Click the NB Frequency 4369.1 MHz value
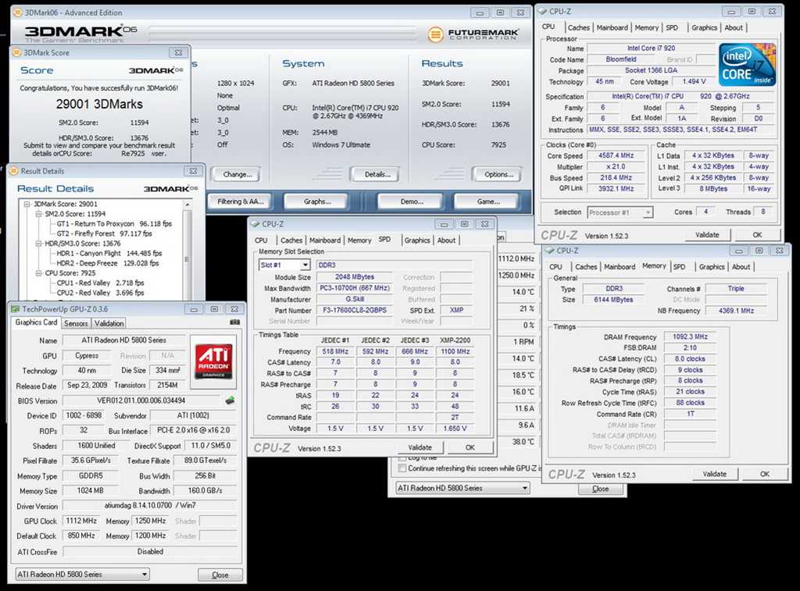 click(736, 310)
